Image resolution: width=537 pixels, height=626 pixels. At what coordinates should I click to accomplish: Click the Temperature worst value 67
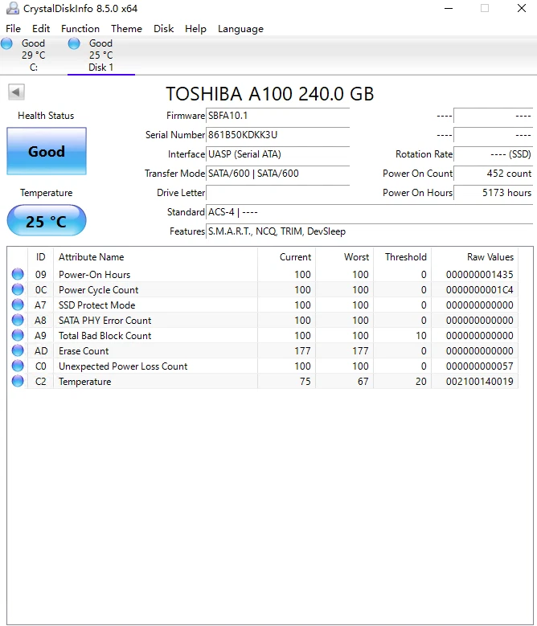point(363,381)
